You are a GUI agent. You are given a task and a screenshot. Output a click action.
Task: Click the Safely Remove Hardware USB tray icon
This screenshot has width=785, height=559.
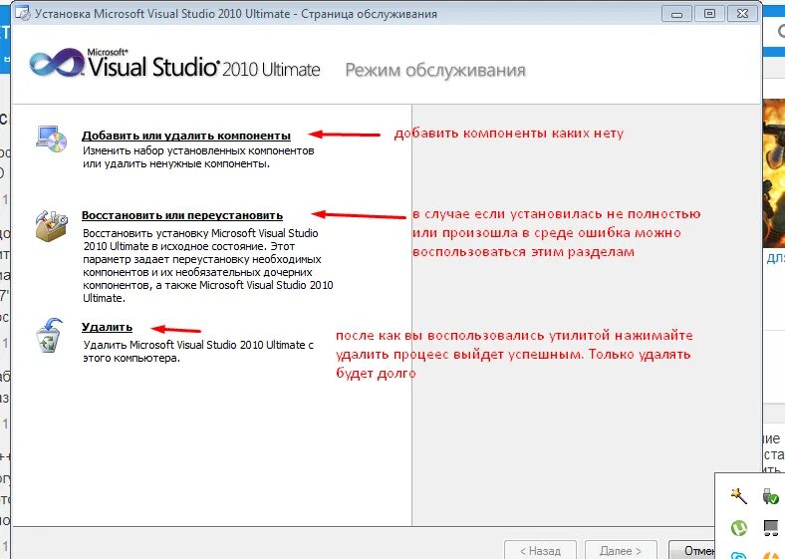(x=771, y=496)
